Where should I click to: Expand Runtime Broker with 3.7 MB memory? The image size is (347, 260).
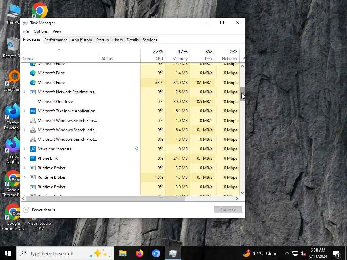pos(24,168)
